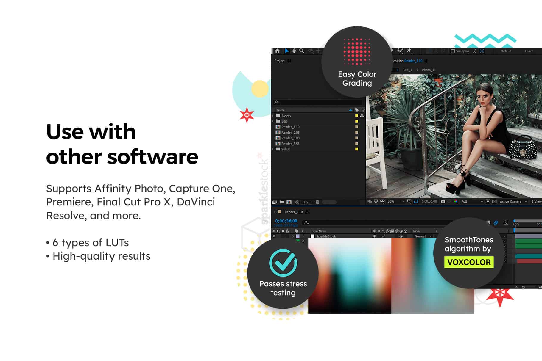Image resolution: width=542 pixels, height=361 pixels.
Task: Expand the Assets folder
Action: click(x=273, y=116)
